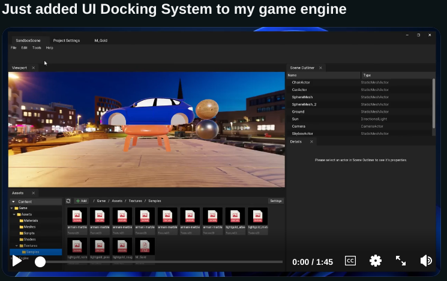Image resolution: width=447 pixels, height=281 pixels.
Task: Open Assets panel Settings
Action: [x=275, y=201]
